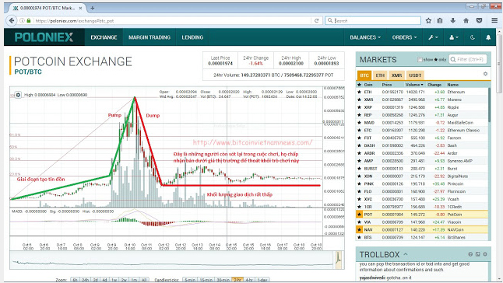Open the EXCHANGE nav tab
The image size is (503, 283).
point(104,37)
